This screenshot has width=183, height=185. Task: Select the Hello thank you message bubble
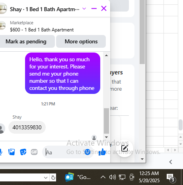point(62,73)
